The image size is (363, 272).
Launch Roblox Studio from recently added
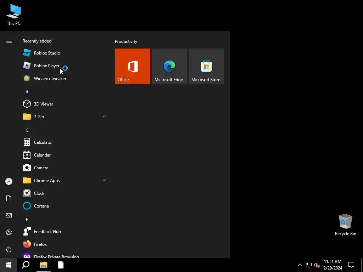point(65,53)
